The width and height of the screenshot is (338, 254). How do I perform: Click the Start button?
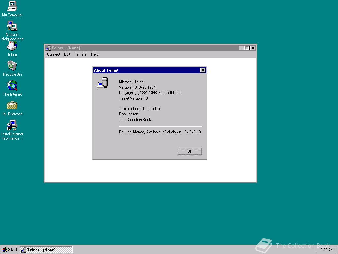point(10,250)
